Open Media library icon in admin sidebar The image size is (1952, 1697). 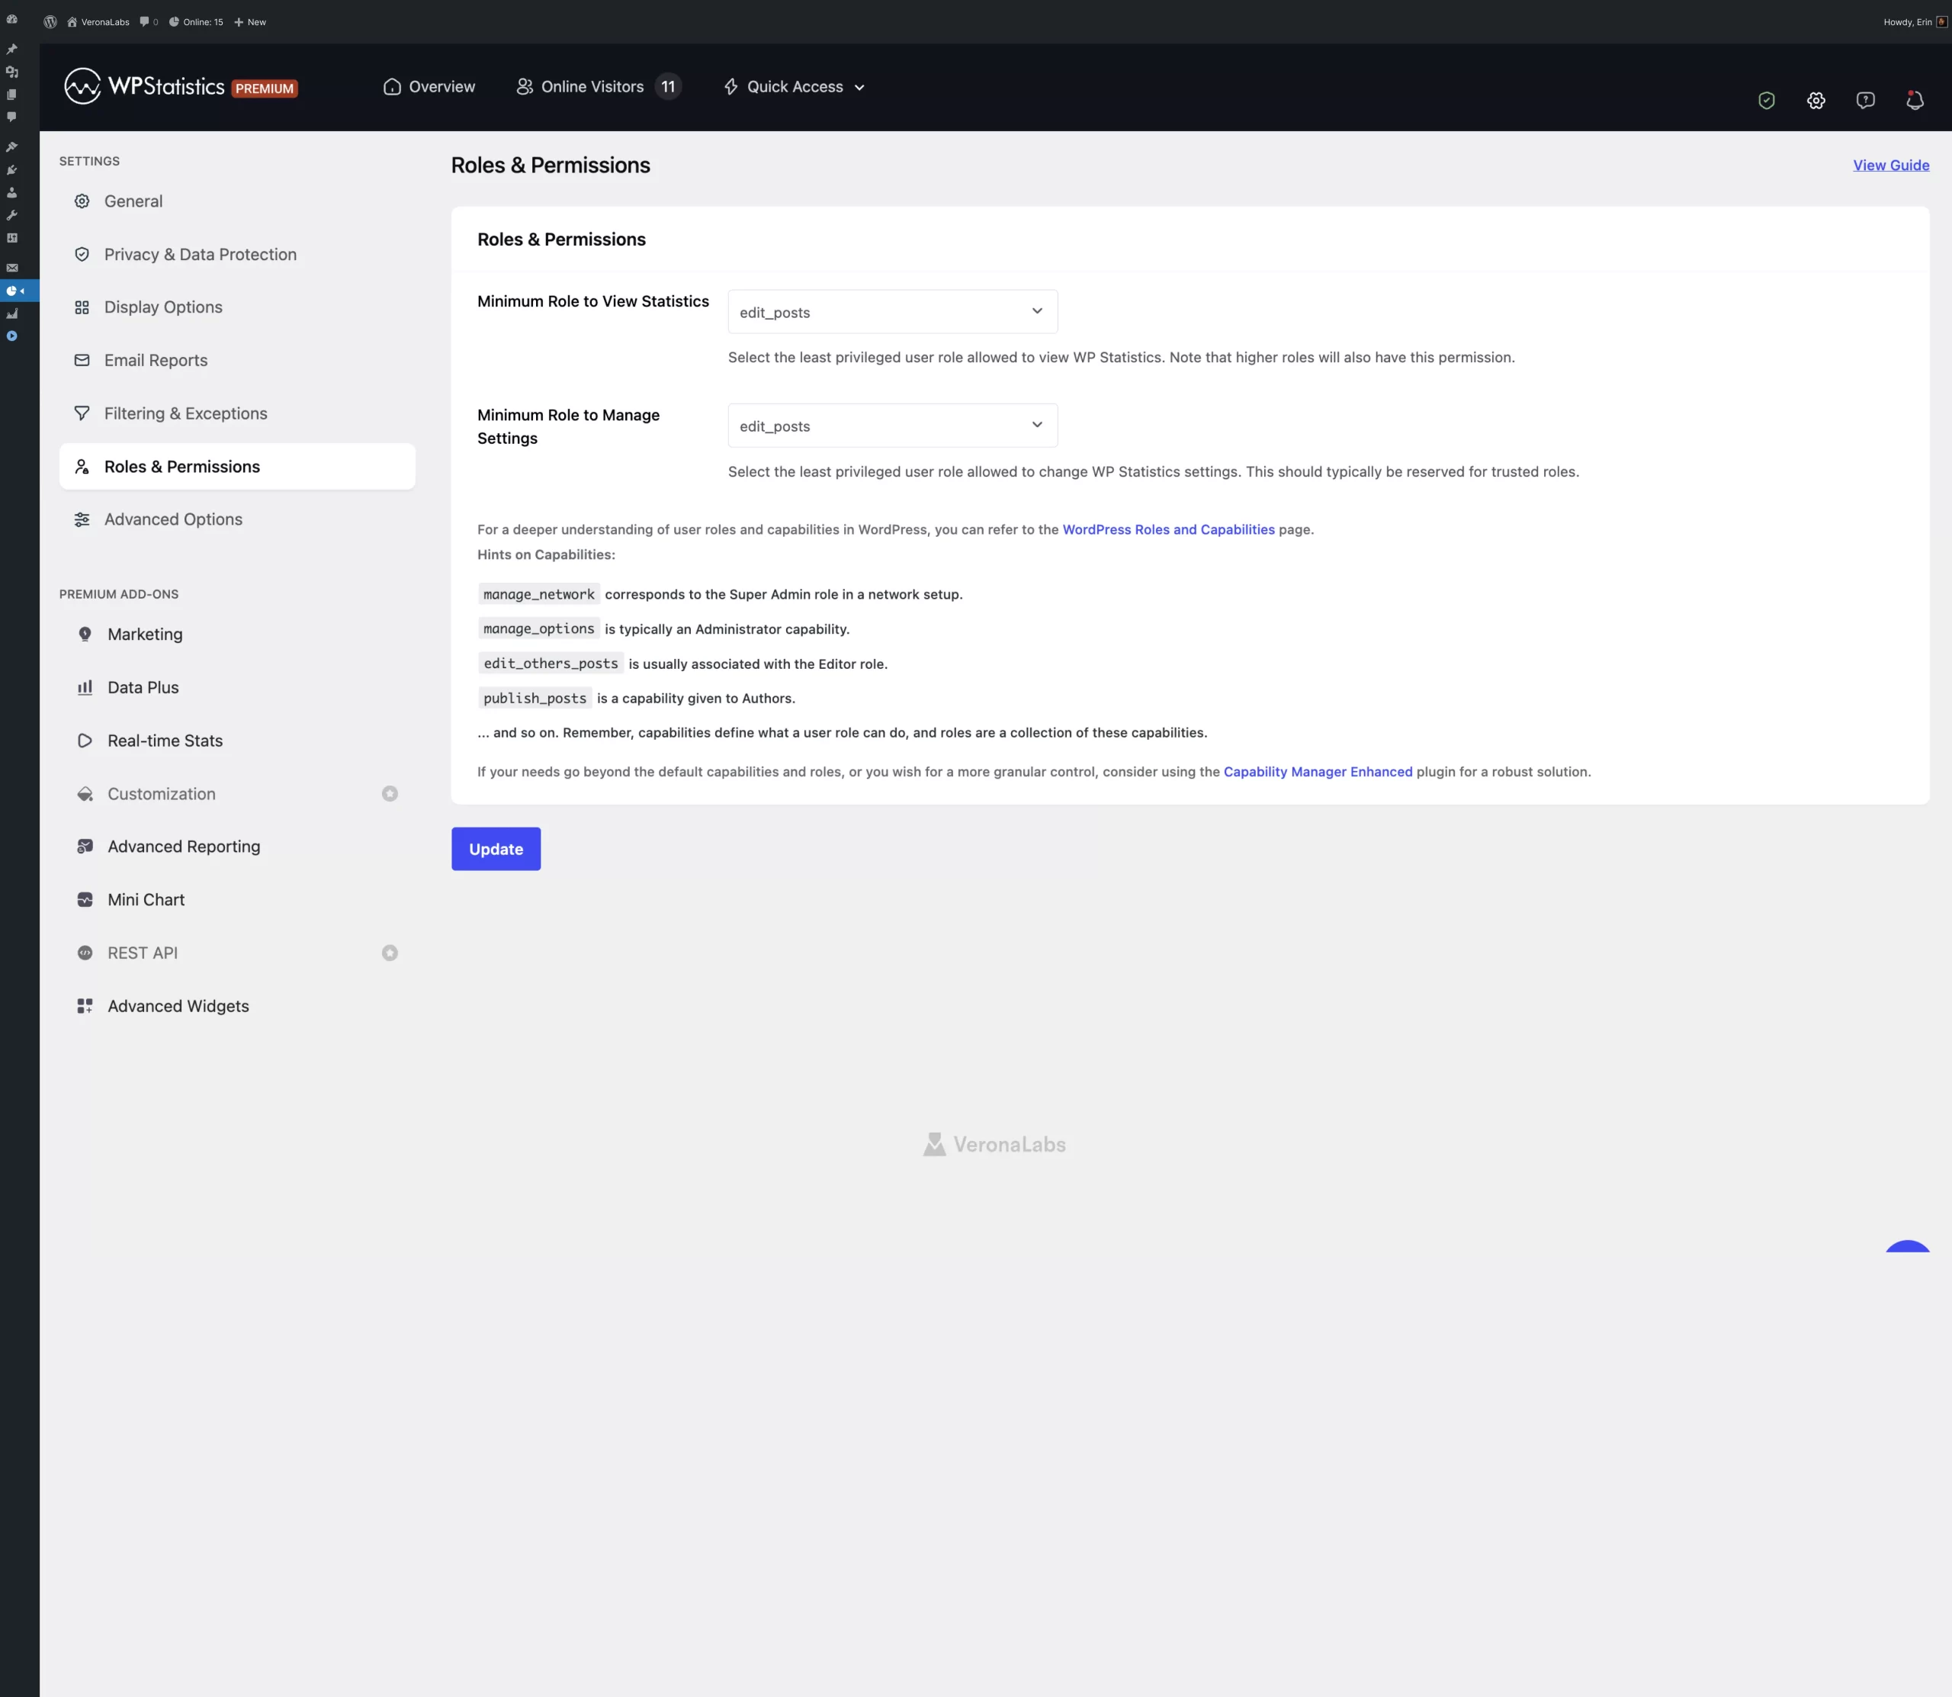click(x=11, y=72)
